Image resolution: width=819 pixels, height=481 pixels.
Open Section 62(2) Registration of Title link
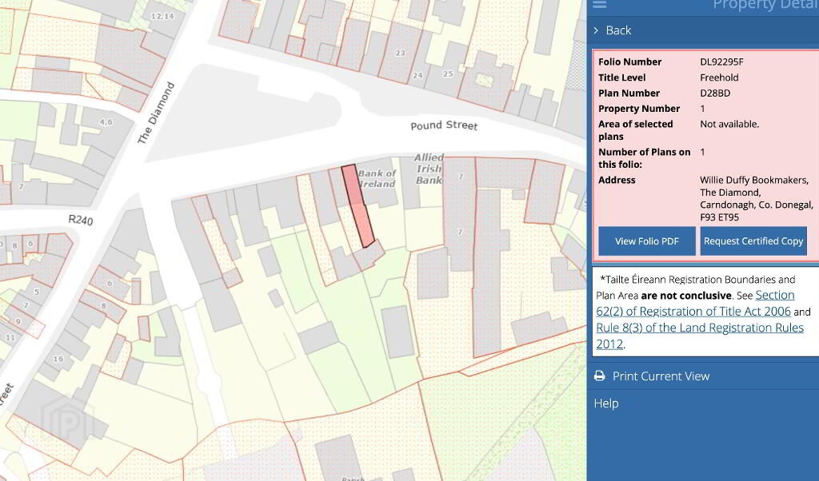694,304
